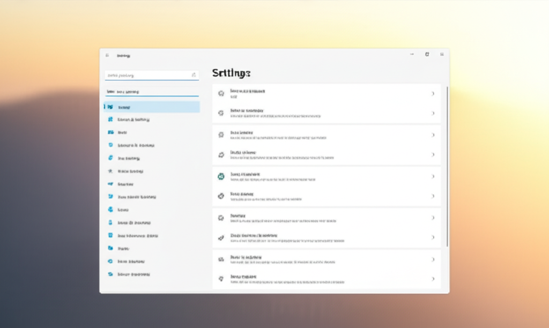The width and height of the screenshot is (549, 328).
Task: Click the second sidebar item's icon
Action: coord(110,120)
